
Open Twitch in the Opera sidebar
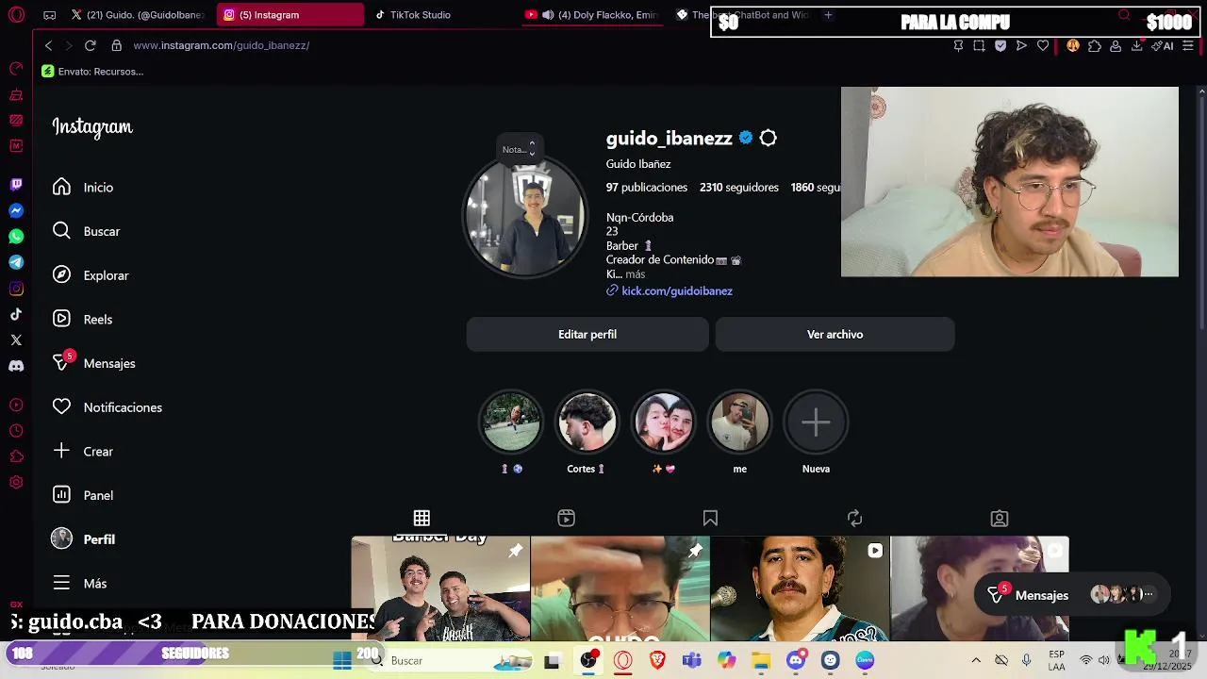(16, 185)
